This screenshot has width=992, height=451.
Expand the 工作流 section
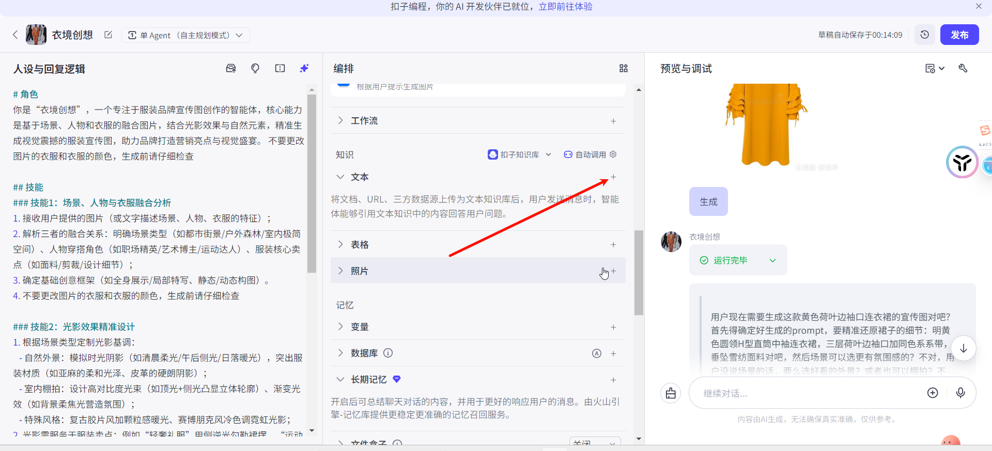pyautogui.click(x=340, y=120)
